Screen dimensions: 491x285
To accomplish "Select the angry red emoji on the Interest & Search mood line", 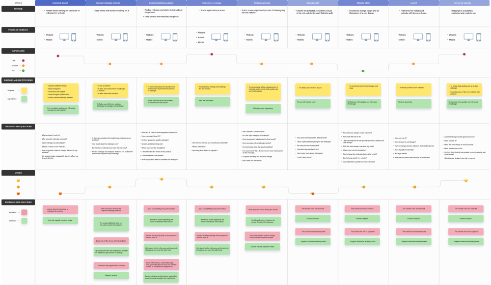I will (61, 194).
